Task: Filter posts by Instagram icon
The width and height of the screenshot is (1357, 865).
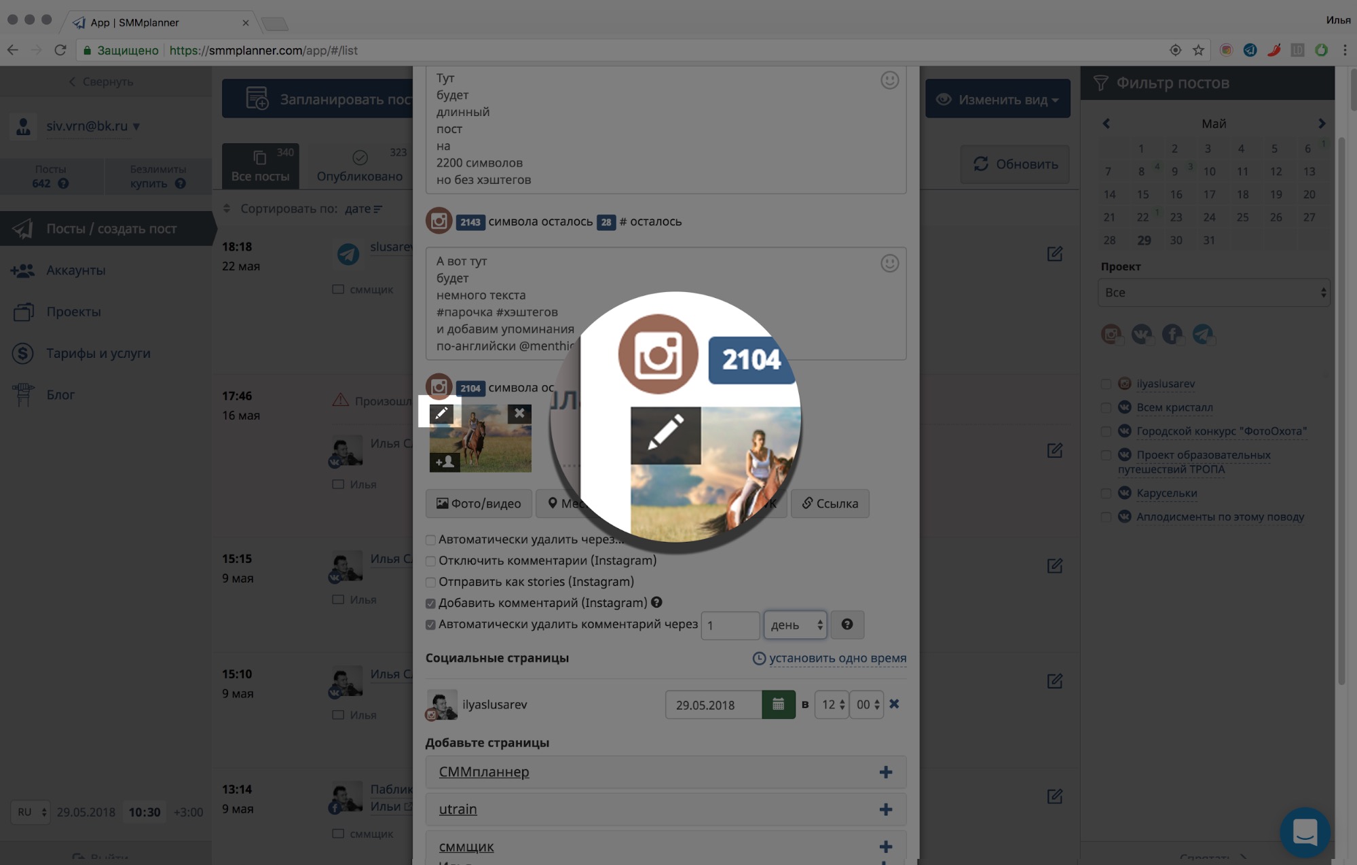Action: pos(1111,334)
